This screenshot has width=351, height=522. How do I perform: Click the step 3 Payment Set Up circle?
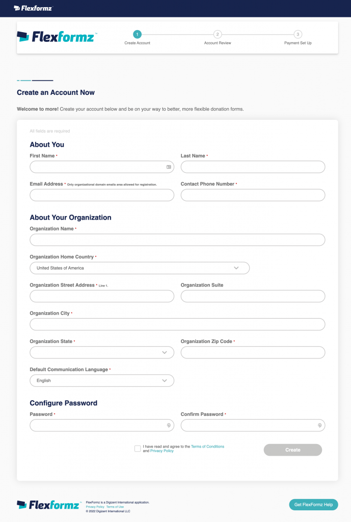click(297, 34)
